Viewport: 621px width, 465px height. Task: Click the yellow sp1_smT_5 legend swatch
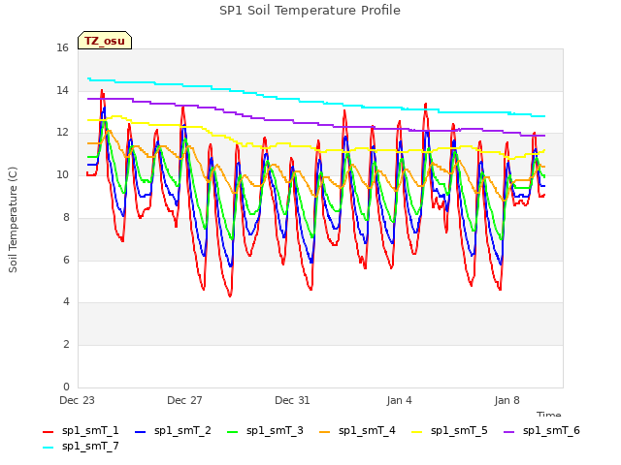pos(416,432)
